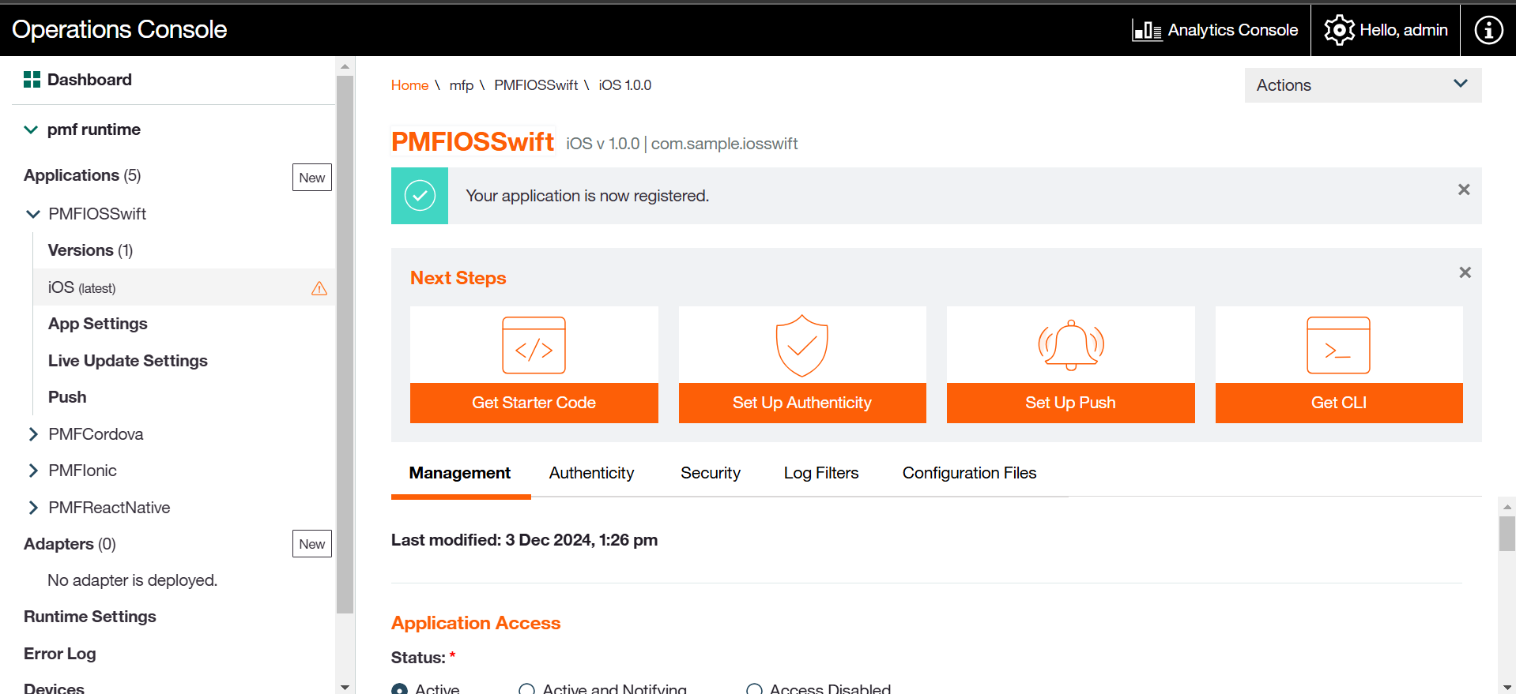Expand the PMFCordova tree node
This screenshot has height=694, width=1516.
tap(33, 434)
